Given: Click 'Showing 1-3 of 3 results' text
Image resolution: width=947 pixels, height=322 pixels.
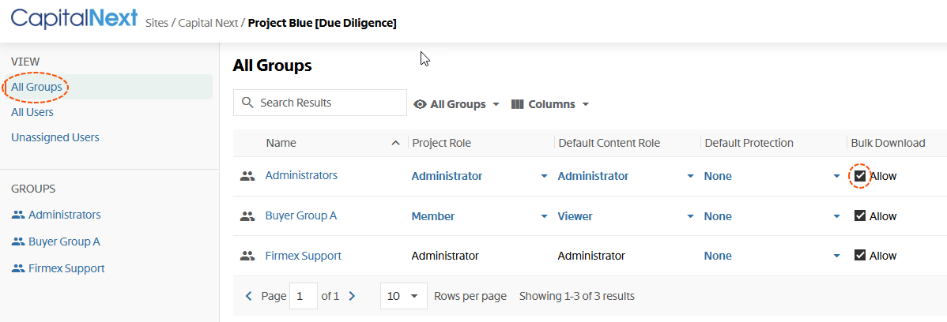Looking at the screenshot, I should click(x=577, y=296).
